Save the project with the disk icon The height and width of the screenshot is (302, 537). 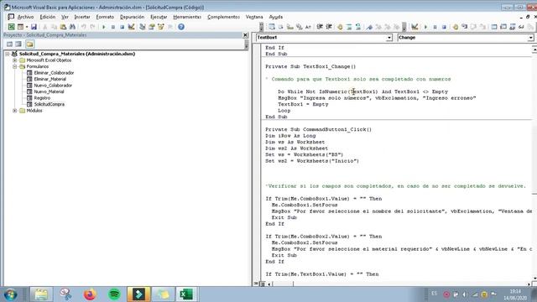coord(34,27)
